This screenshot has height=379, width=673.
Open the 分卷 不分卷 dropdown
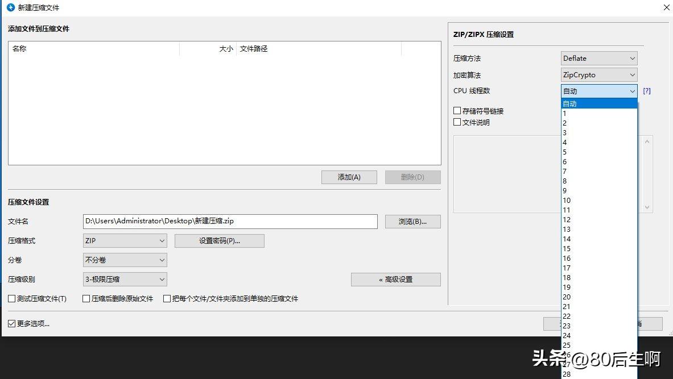click(125, 260)
